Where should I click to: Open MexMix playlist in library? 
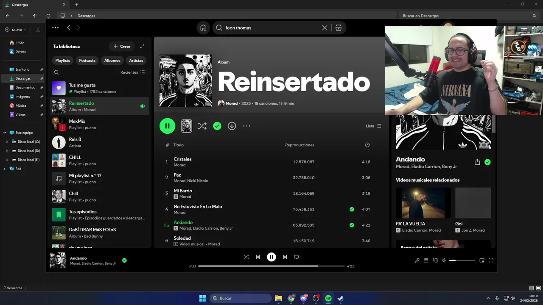[x=100, y=124]
